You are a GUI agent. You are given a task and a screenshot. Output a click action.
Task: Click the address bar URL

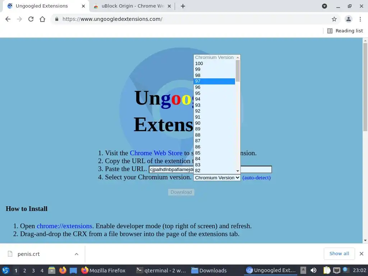click(x=112, y=19)
